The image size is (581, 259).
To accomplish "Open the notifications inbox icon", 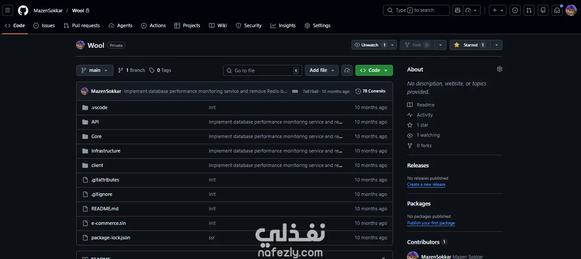I will tap(557, 11).
